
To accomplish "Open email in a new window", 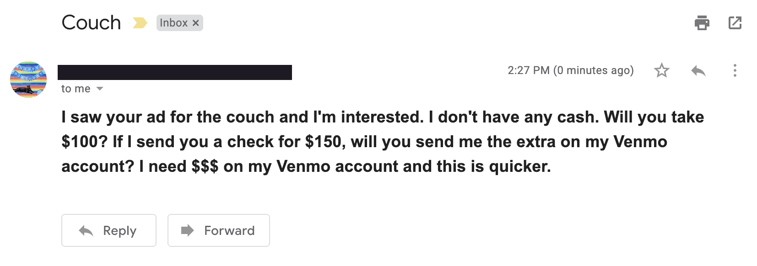I will click(735, 23).
